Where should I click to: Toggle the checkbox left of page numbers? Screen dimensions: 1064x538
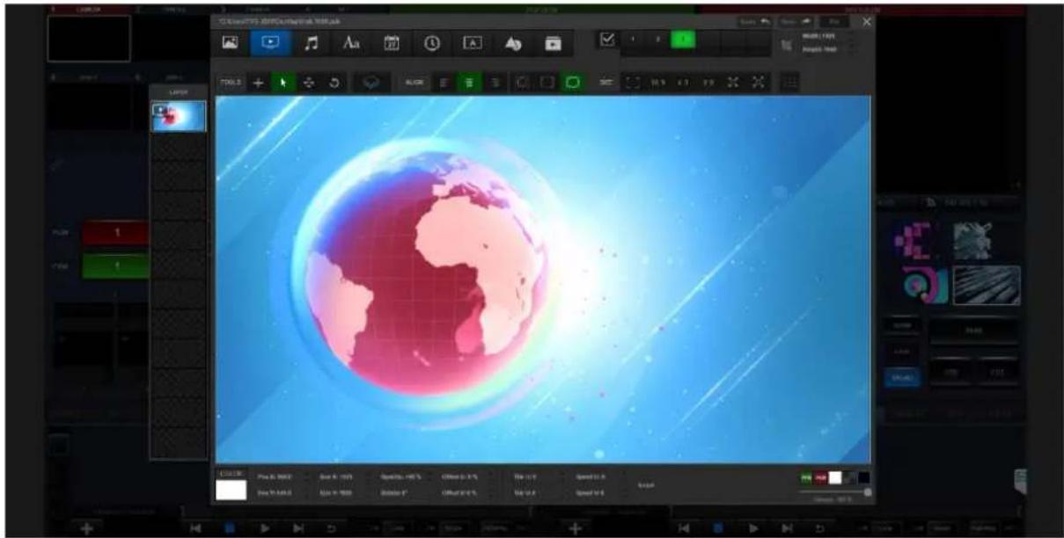[x=606, y=40]
